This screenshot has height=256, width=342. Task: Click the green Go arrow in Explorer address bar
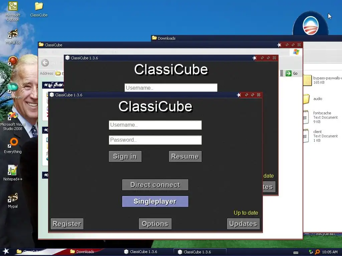tap(288, 73)
